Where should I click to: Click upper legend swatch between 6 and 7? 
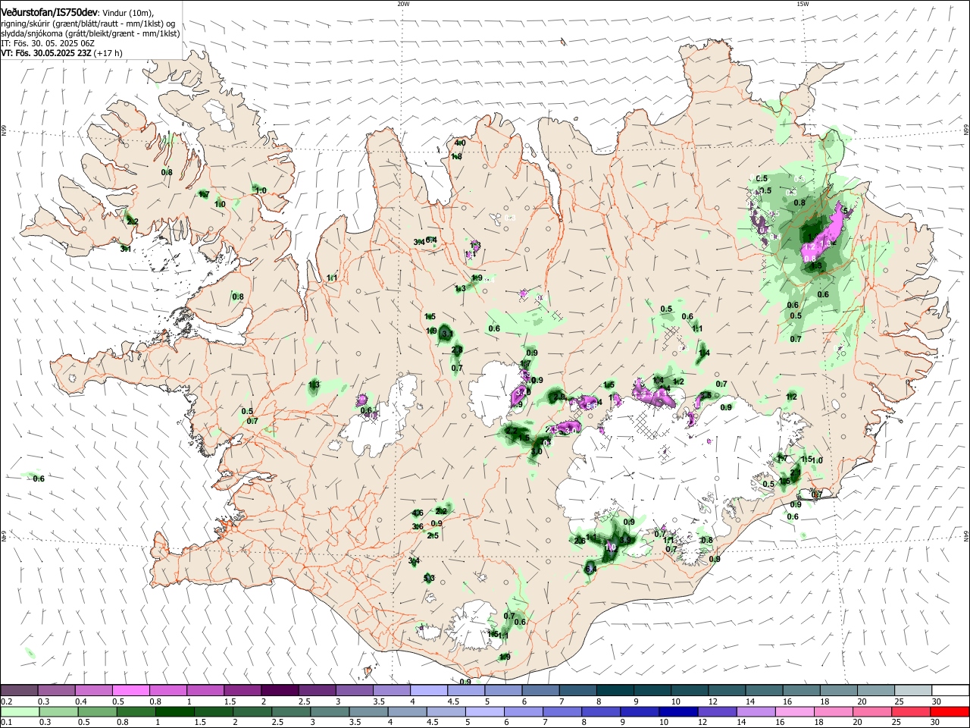540,691
